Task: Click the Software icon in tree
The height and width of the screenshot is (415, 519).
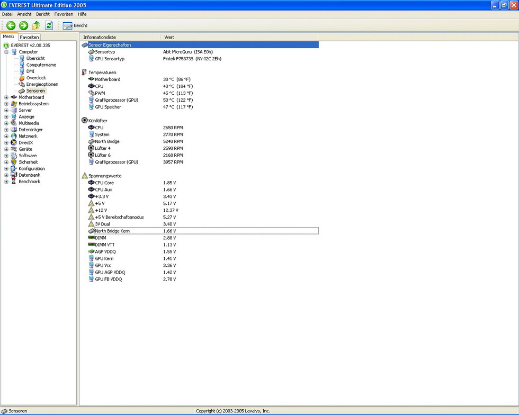Action: click(x=14, y=156)
